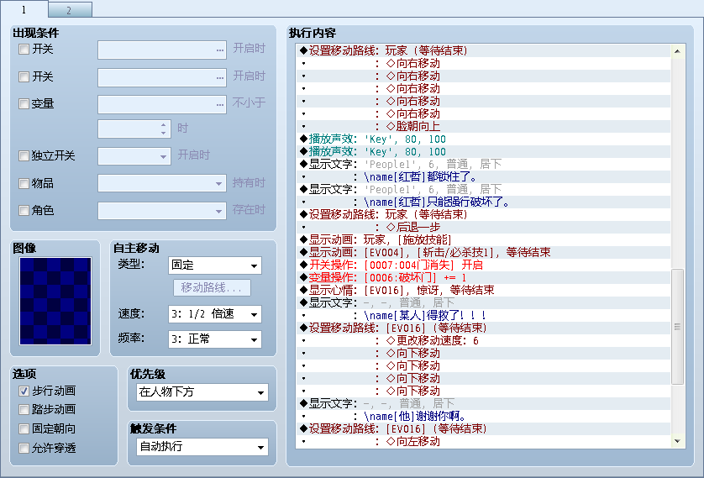
Task: Open the 角色 dropdown
Action: [162, 211]
